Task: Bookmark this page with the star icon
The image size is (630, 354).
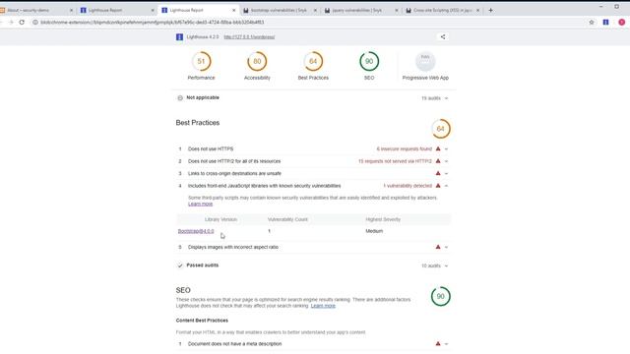Action: (x=592, y=23)
